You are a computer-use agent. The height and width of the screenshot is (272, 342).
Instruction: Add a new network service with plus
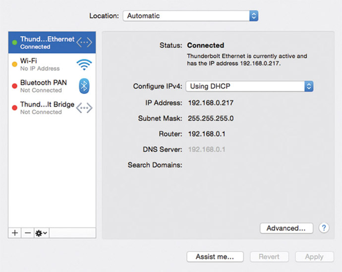pyautogui.click(x=15, y=233)
